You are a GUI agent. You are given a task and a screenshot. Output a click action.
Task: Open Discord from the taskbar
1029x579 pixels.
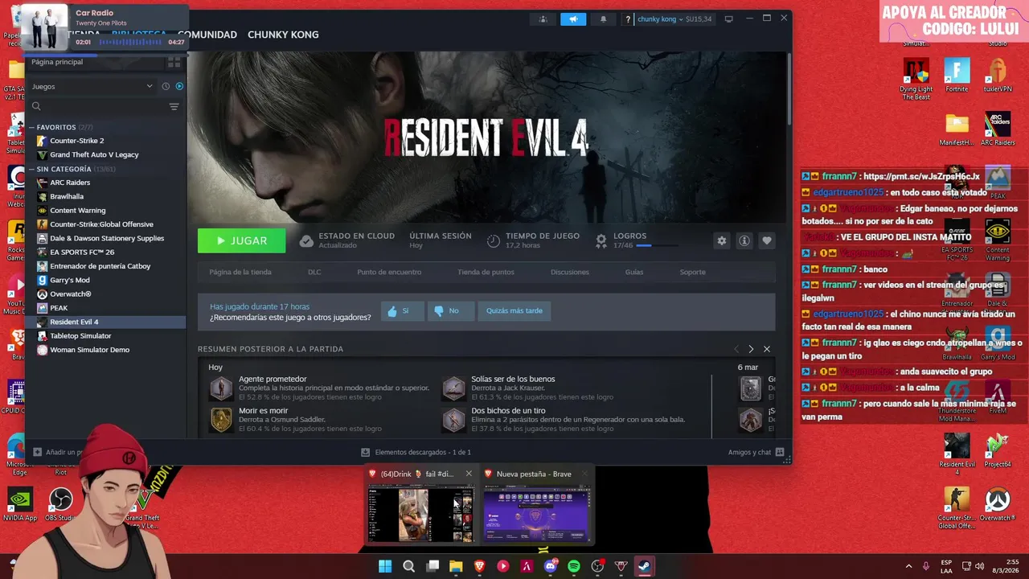551,566
